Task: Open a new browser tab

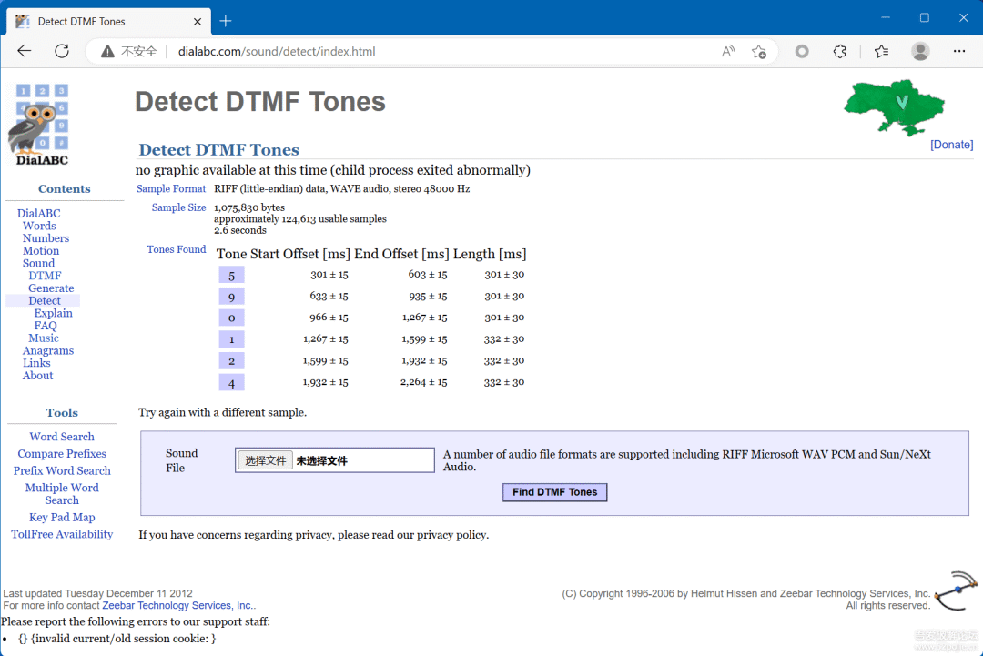Action: (226, 21)
